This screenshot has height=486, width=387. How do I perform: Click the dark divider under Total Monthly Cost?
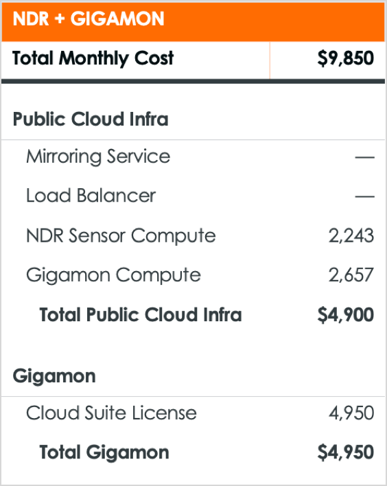click(193, 81)
